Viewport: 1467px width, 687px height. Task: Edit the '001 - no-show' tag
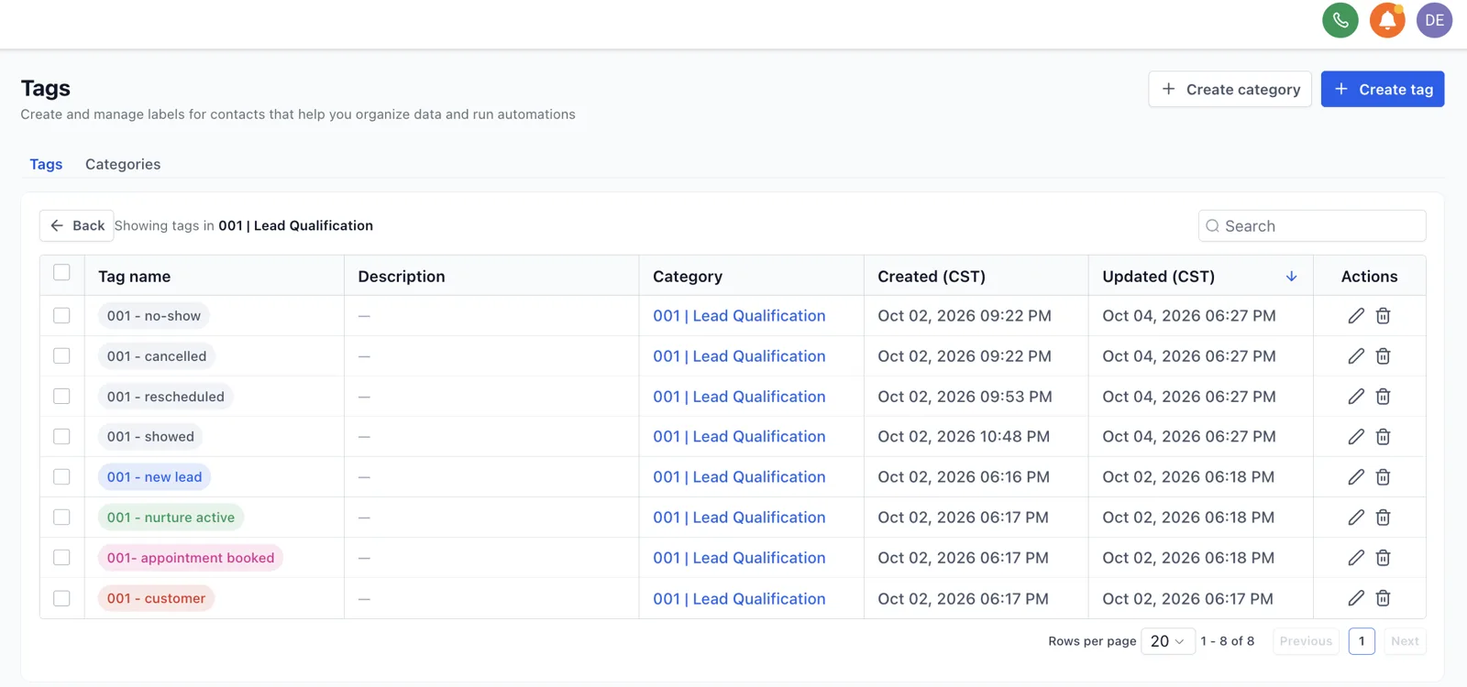(x=1356, y=316)
